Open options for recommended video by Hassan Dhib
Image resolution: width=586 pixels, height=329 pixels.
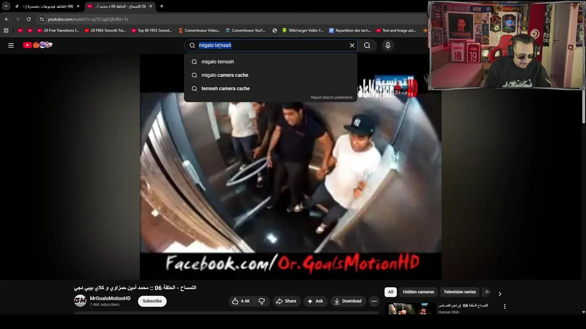[505, 307]
